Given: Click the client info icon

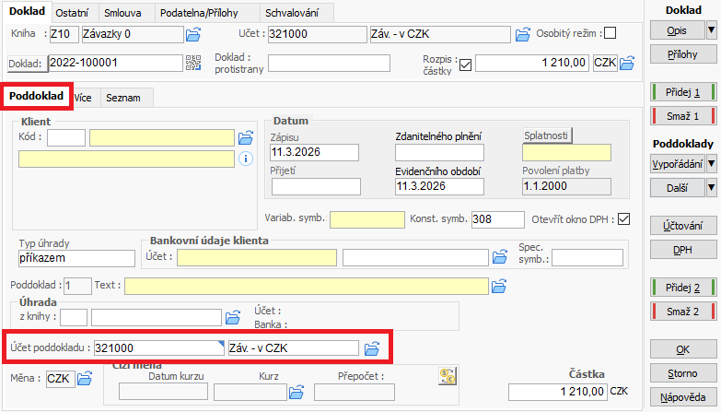Looking at the screenshot, I should pos(245,159).
